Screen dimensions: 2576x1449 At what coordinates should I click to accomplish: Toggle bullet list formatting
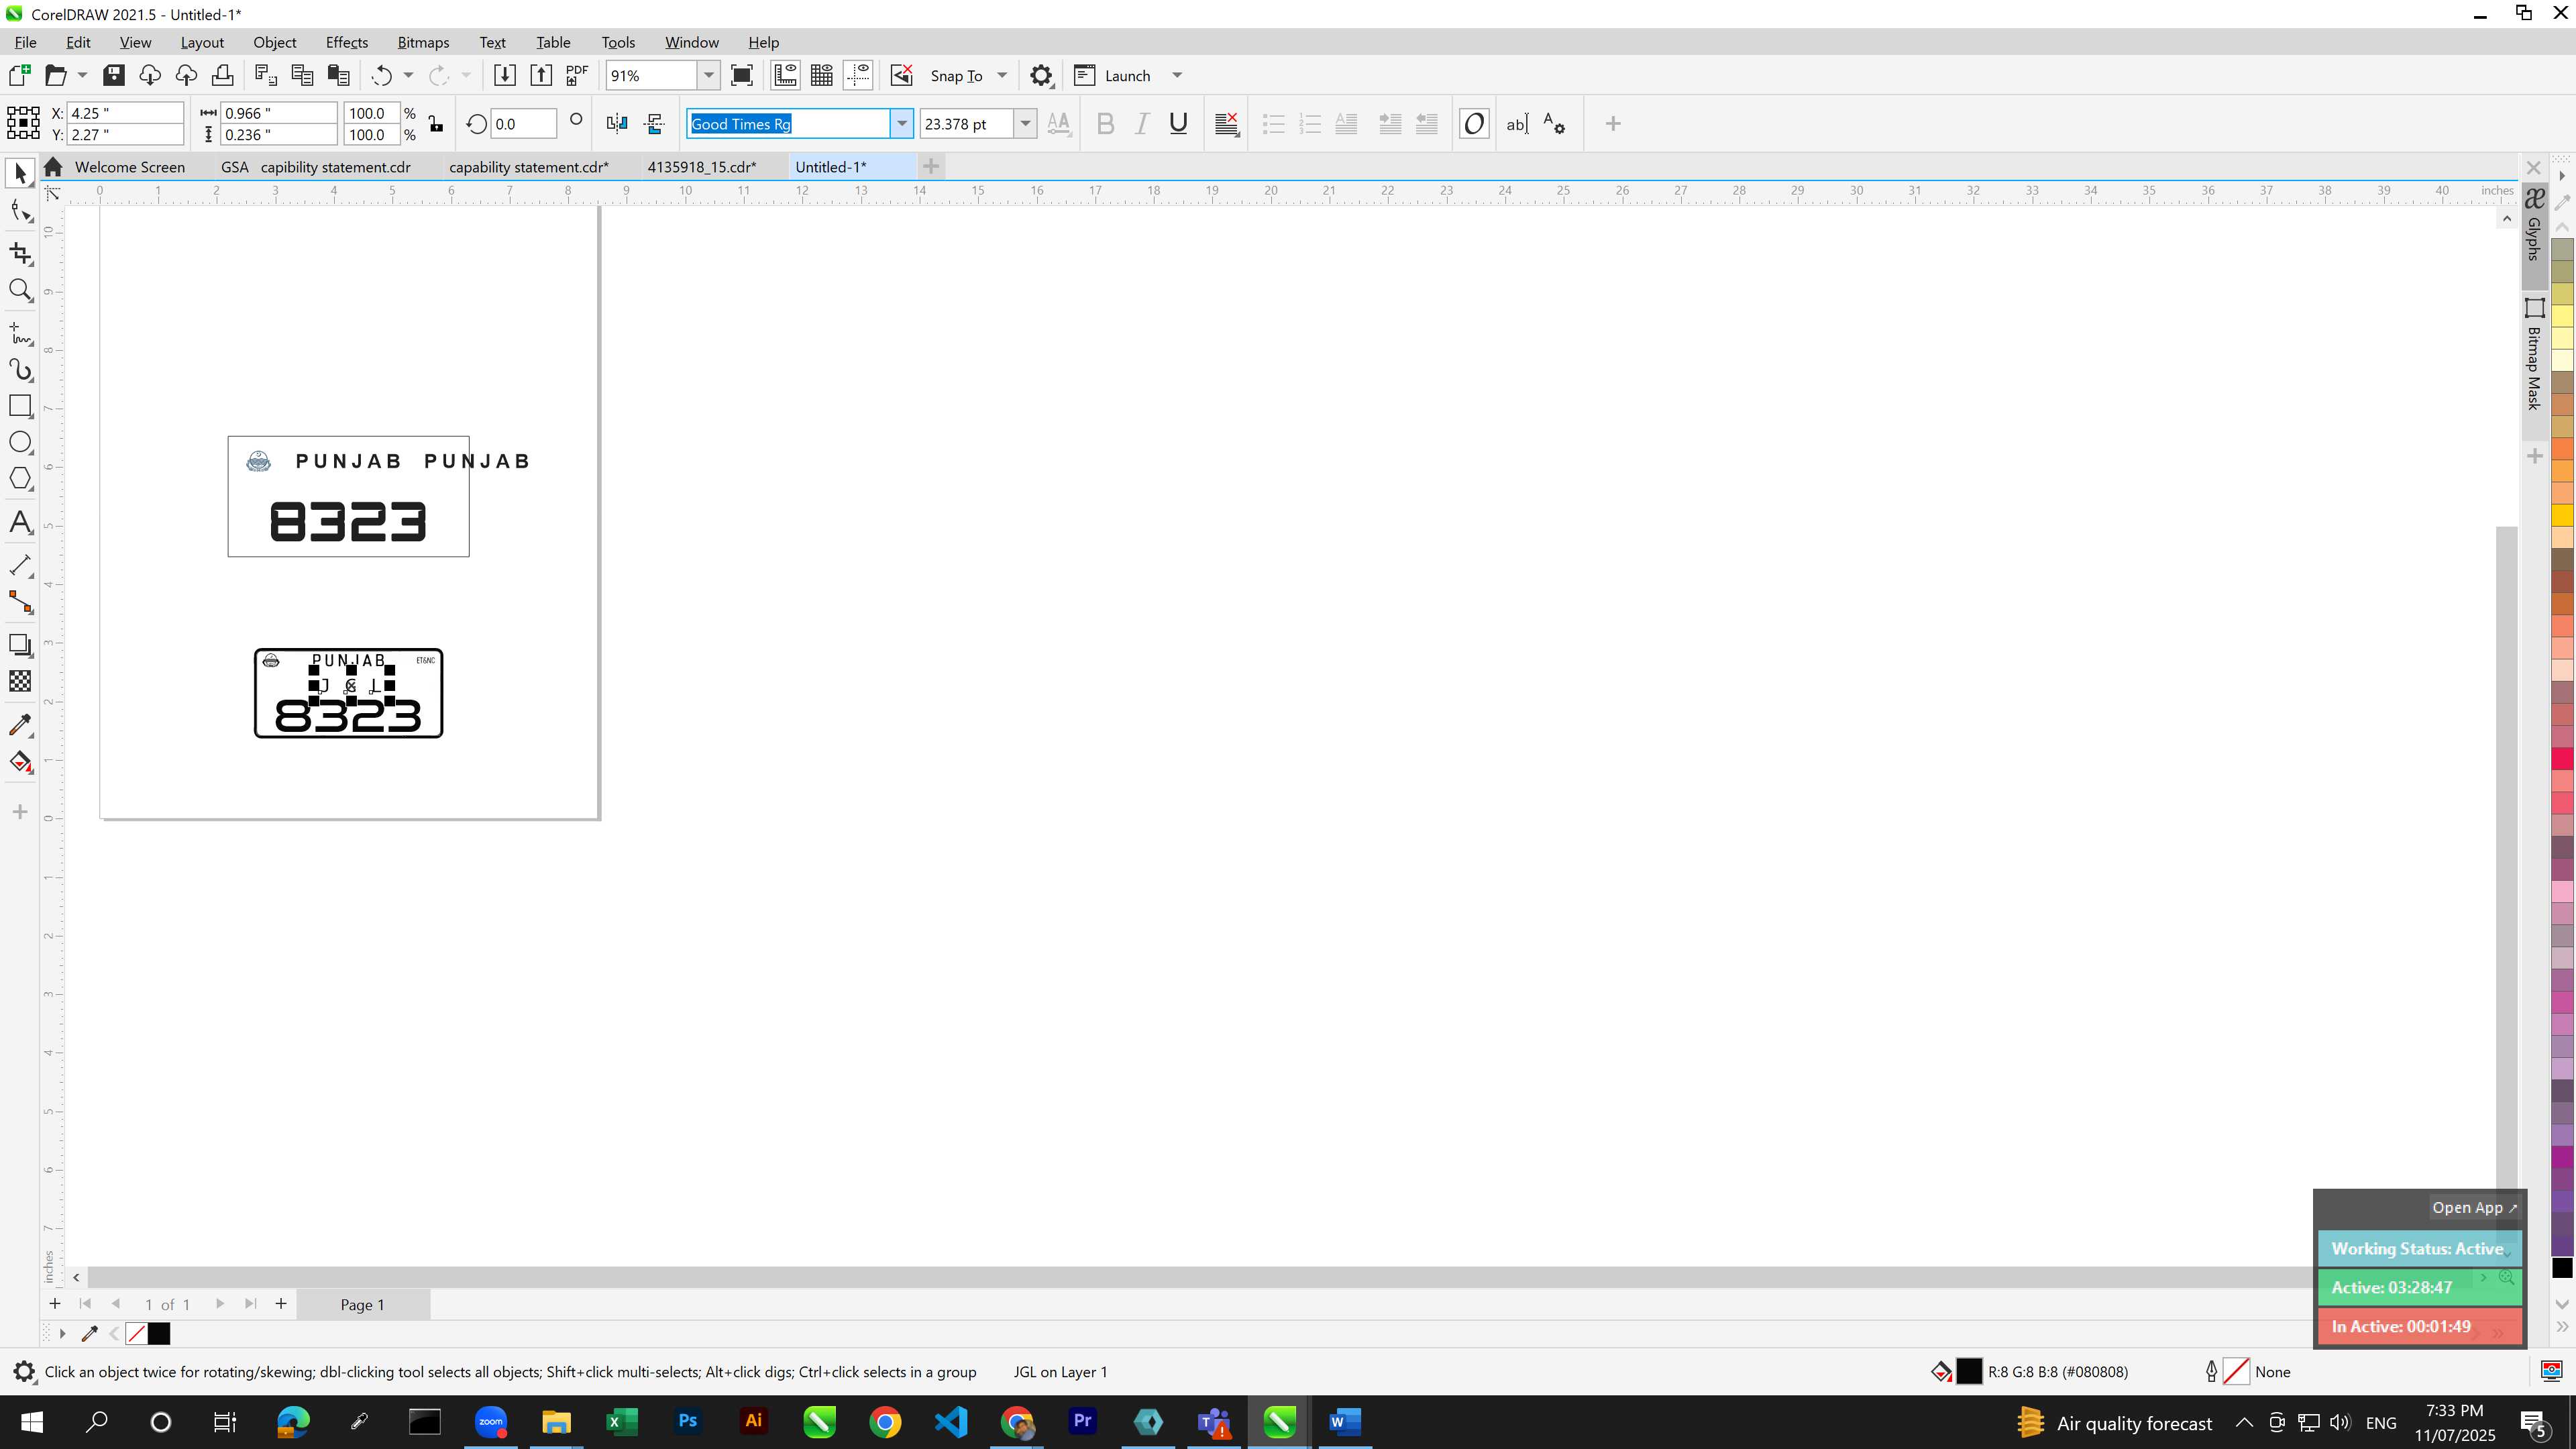tap(1273, 124)
